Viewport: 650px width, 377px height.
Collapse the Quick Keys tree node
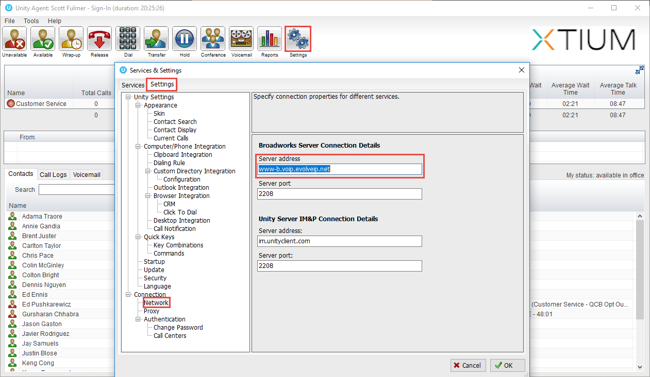coord(139,237)
